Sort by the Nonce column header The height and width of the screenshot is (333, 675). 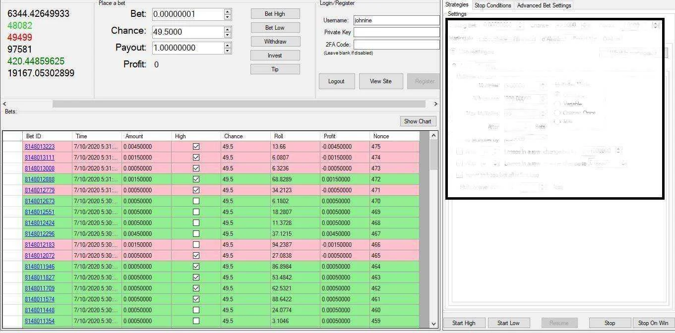coord(394,136)
